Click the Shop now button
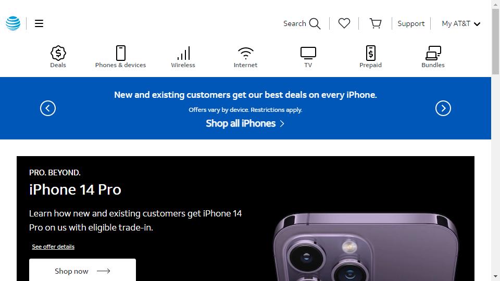 click(83, 271)
